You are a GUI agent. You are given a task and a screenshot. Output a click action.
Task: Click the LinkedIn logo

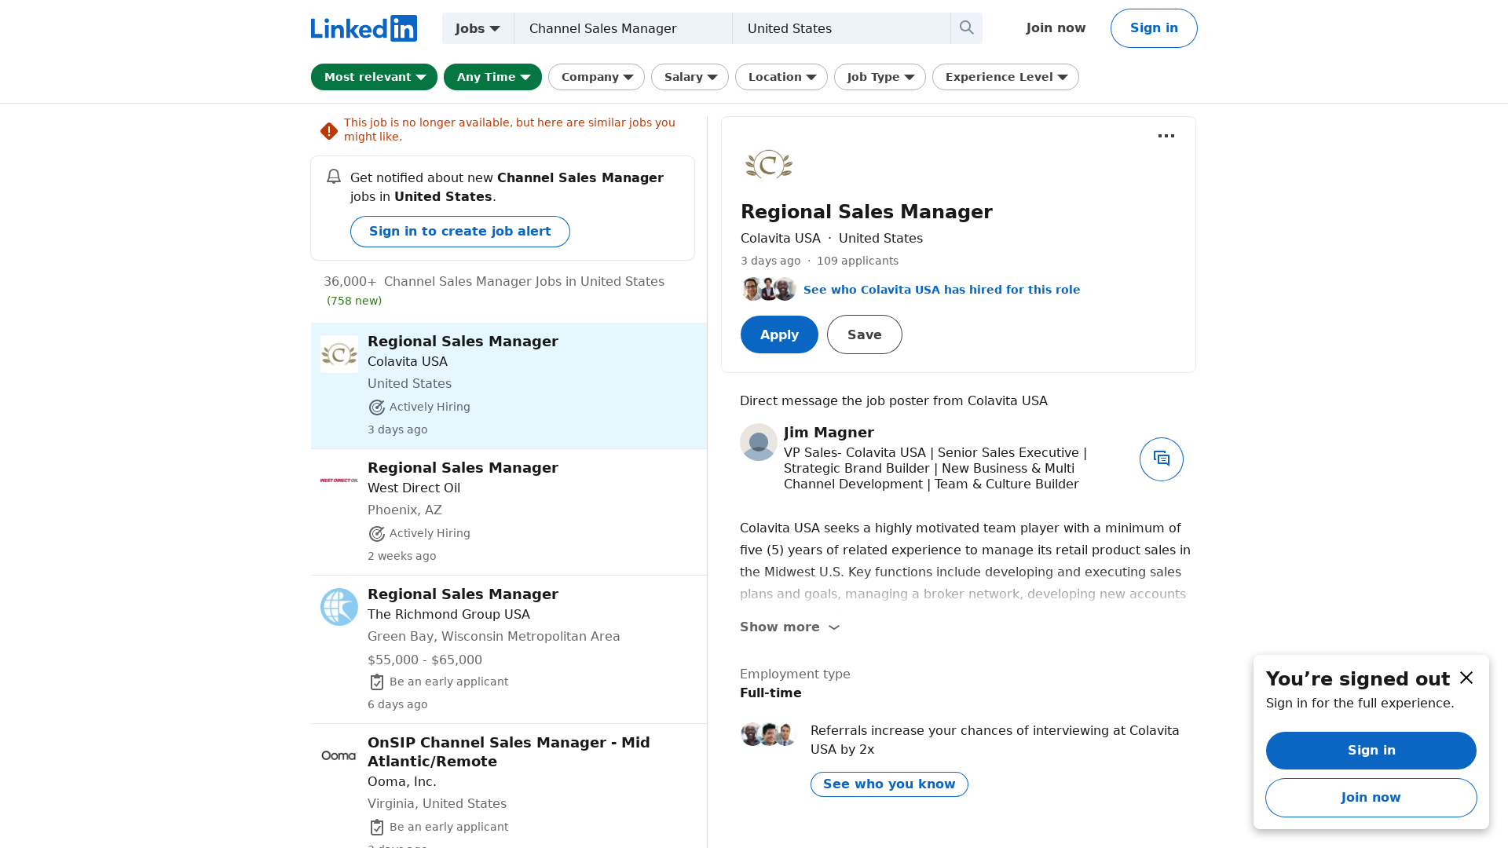click(364, 28)
